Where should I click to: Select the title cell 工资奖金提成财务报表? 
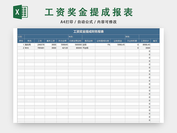(x=88, y=32)
